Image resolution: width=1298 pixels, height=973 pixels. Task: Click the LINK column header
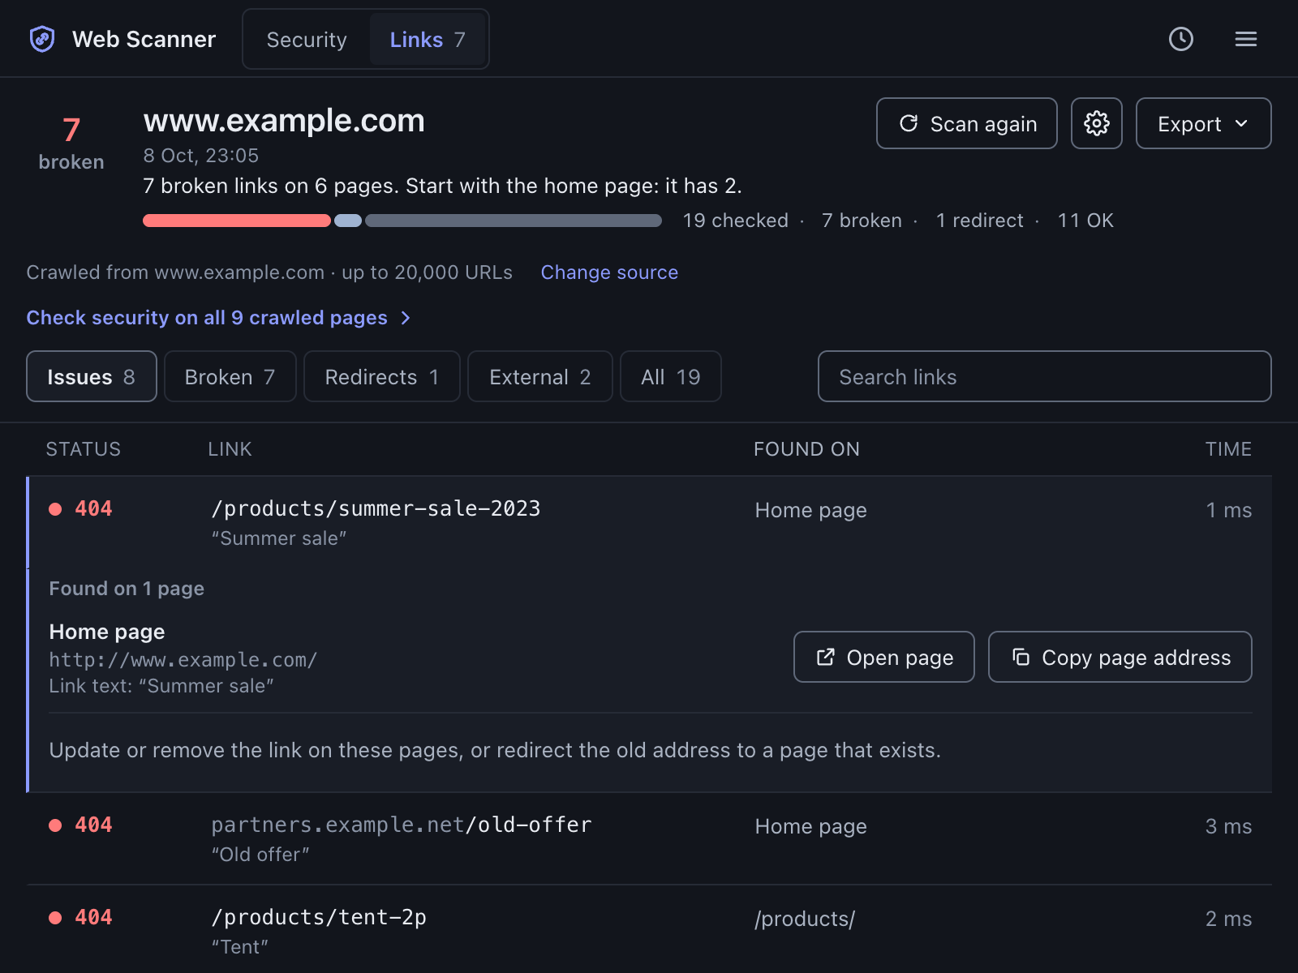pos(230,449)
